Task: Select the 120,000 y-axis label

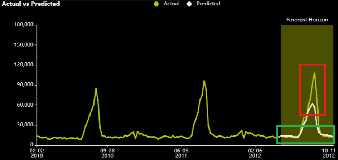Action: pyautogui.click(x=23, y=65)
